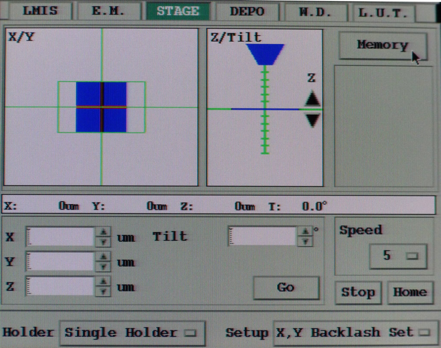Click the Stop button

pyautogui.click(x=358, y=292)
